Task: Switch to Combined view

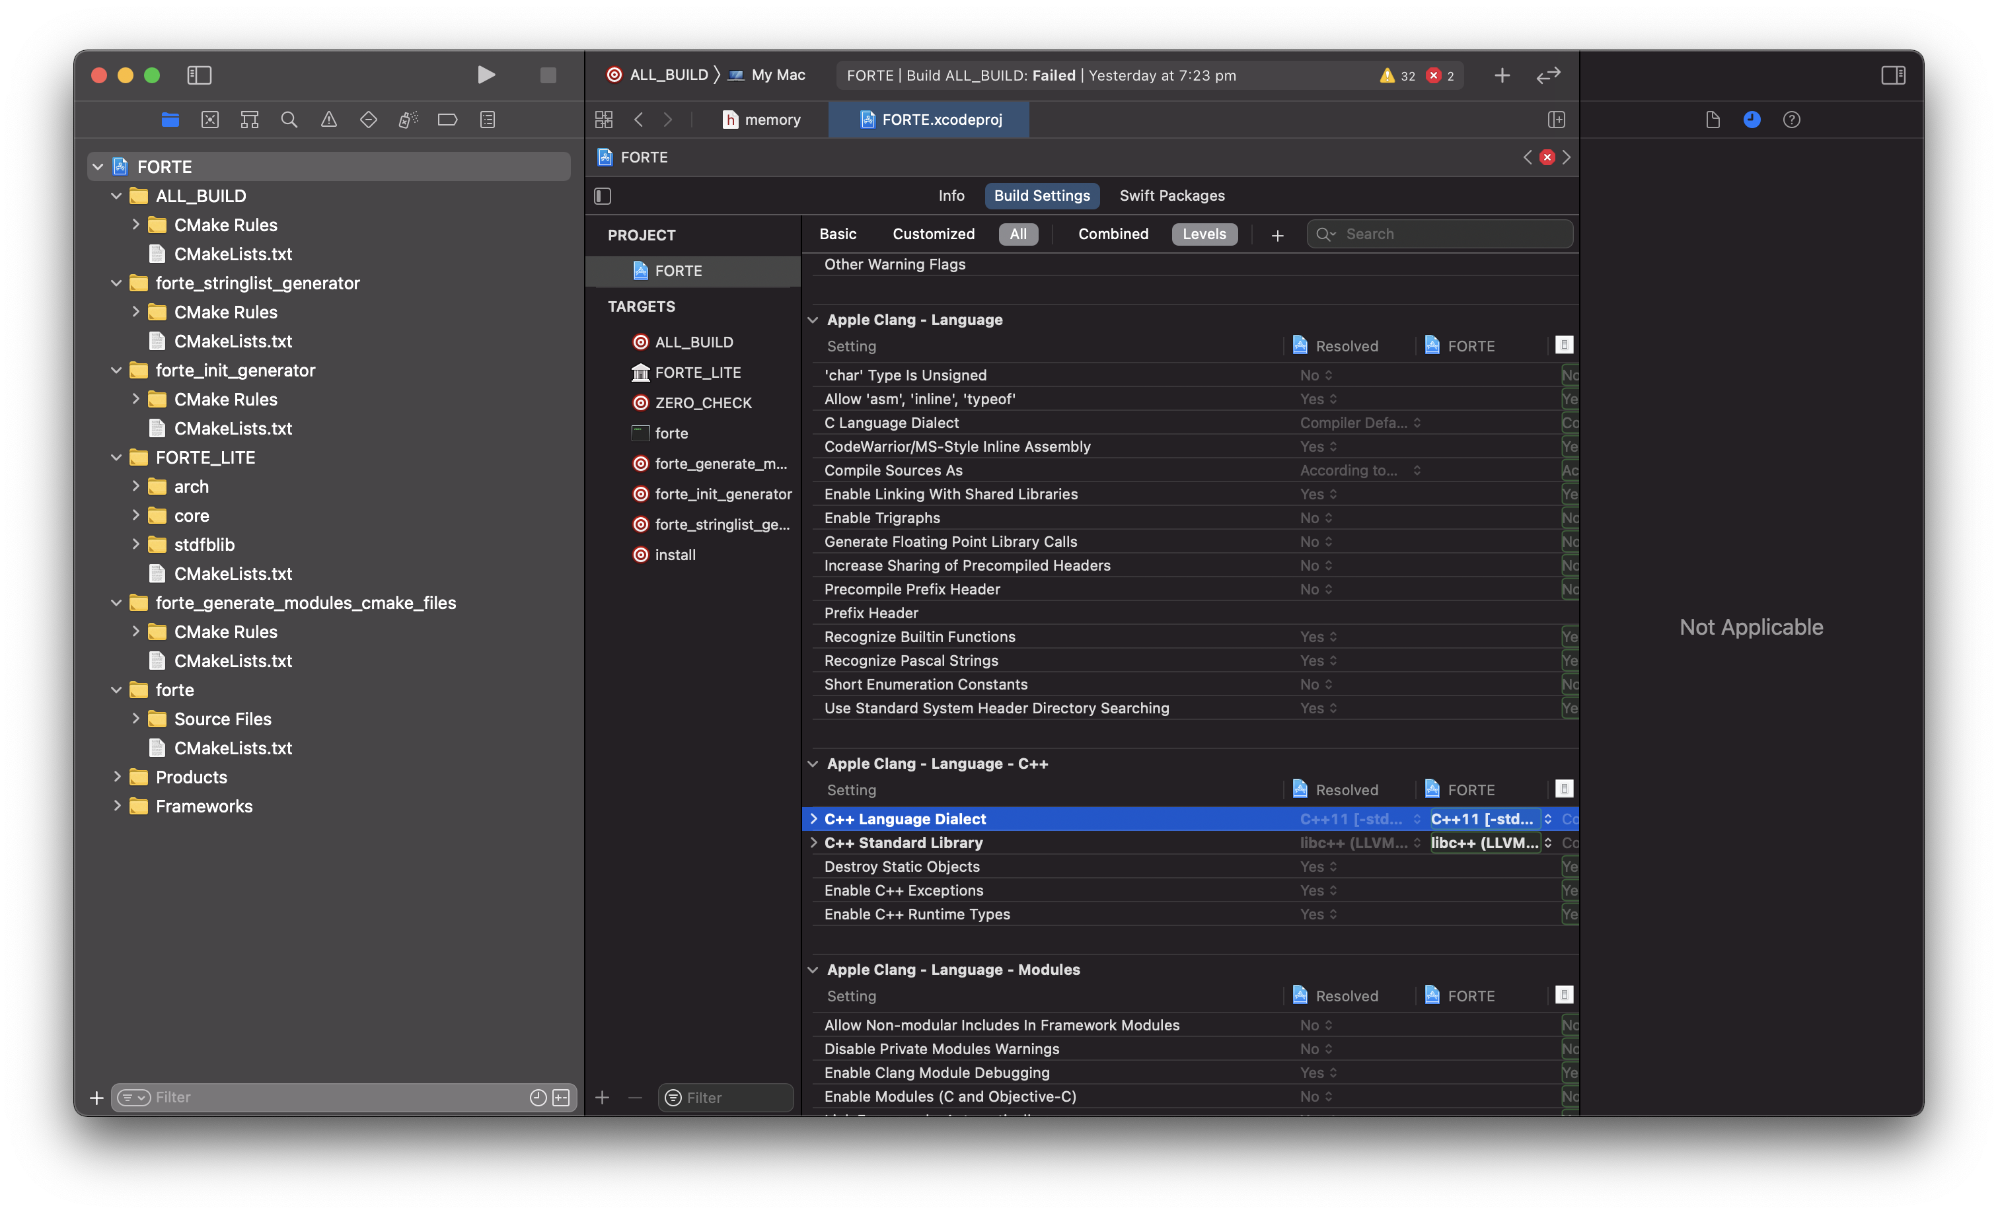Action: click(1113, 233)
